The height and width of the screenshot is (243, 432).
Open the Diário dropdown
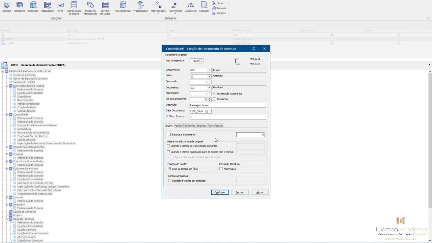pyautogui.click(x=209, y=76)
